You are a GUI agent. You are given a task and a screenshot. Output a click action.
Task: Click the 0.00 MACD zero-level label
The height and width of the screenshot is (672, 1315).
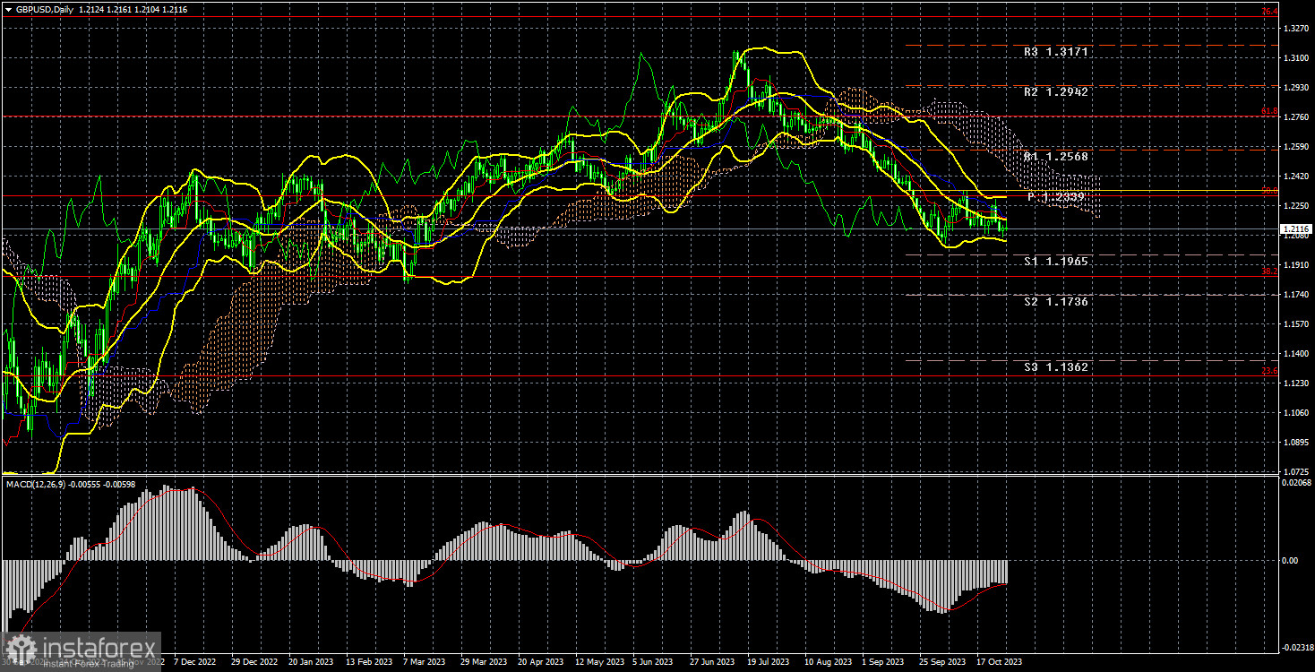[x=1292, y=561]
